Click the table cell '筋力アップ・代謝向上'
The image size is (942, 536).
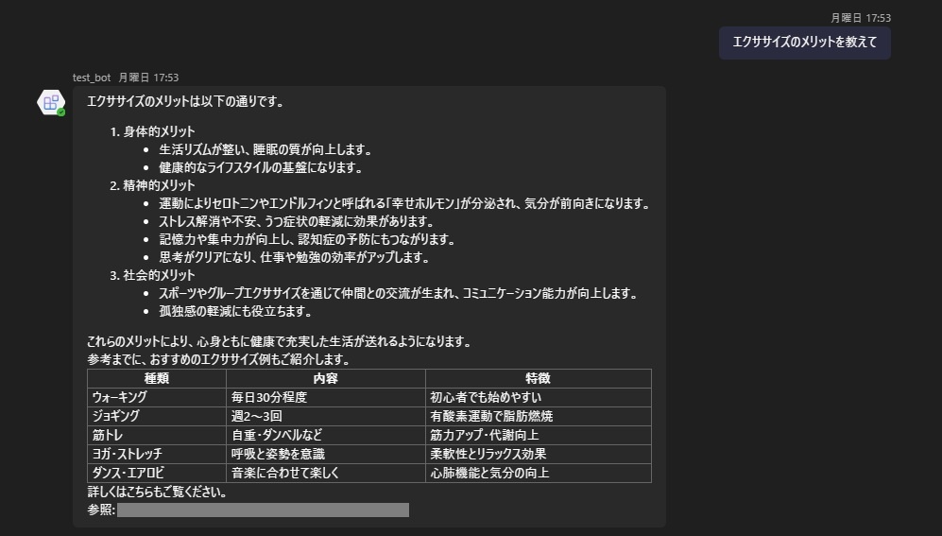539,435
